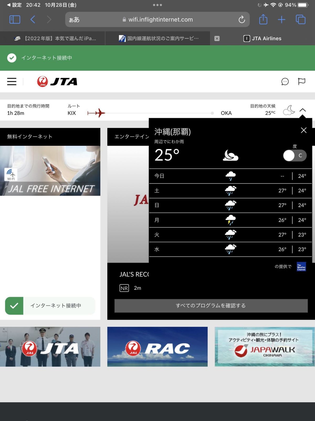
Task: Click the 沖縄(那覇) heading
Action: click(172, 132)
